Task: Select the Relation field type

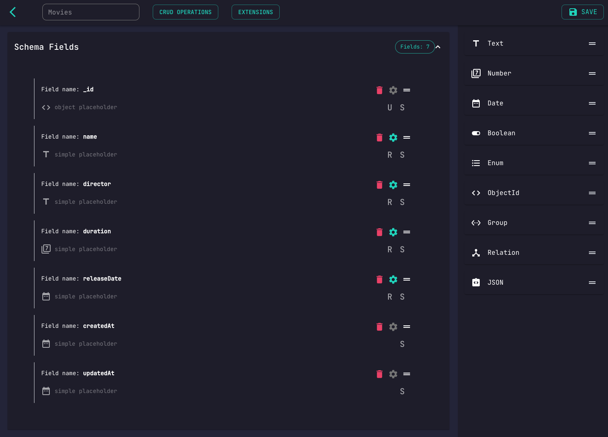Action: tap(534, 253)
